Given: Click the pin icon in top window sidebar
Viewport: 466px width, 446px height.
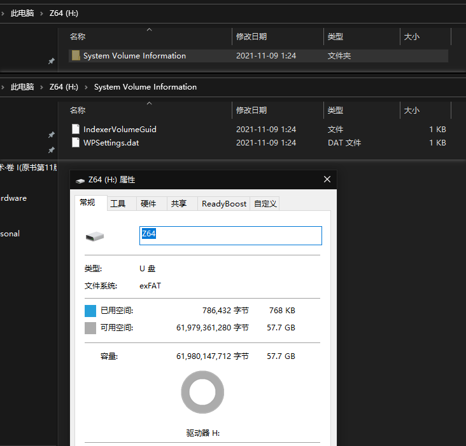Looking at the screenshot, I should [51, 62].
